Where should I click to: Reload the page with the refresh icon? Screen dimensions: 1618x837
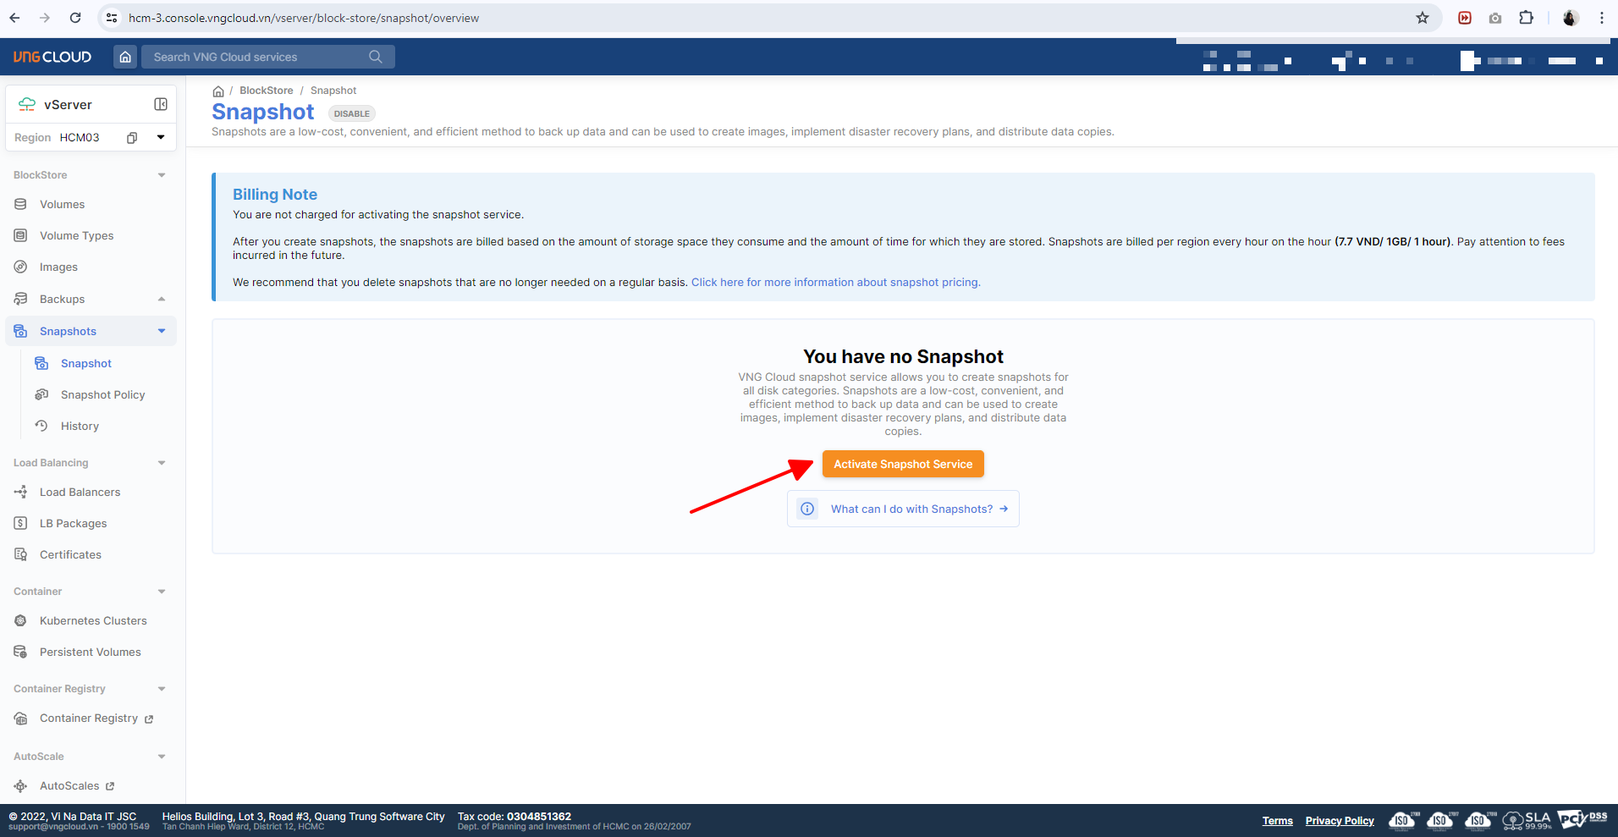tap(75, 18)
